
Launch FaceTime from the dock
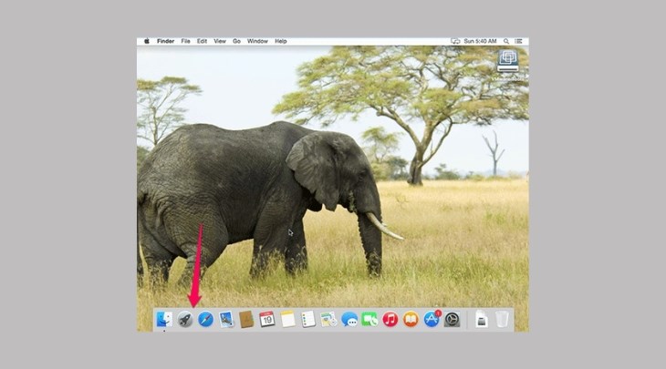(369, 320)
